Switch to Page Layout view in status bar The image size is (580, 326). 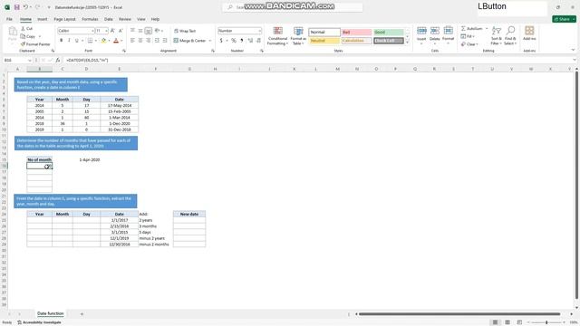(x=507, y=322)
